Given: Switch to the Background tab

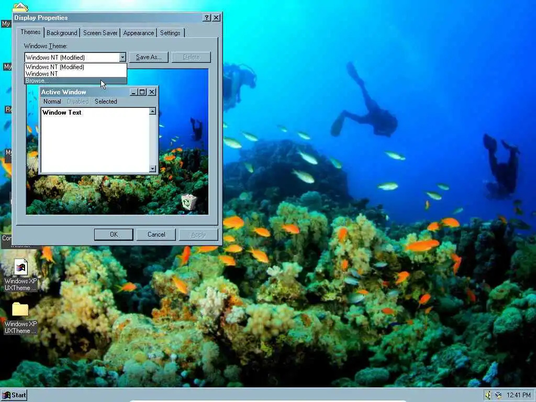Looking at the screenshot, I should pyautogui.click(x=62, y=33).
